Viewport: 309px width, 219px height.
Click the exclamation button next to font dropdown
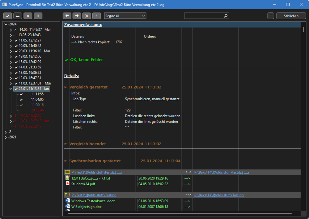tap(96, 16)
